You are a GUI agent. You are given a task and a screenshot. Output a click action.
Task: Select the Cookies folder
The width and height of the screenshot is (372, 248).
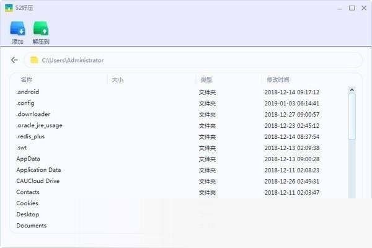[x=27, y=203]
